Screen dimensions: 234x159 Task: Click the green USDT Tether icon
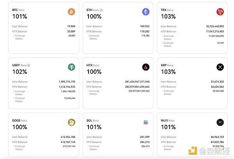pyautogui.click(x=71, y=67)
